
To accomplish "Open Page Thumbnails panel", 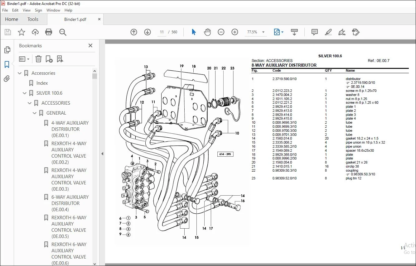I will click(x=7, y=50).
